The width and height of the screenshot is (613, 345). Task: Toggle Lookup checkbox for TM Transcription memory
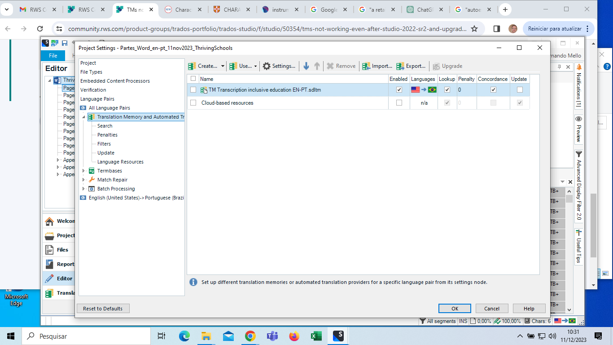tap(447, 90)
